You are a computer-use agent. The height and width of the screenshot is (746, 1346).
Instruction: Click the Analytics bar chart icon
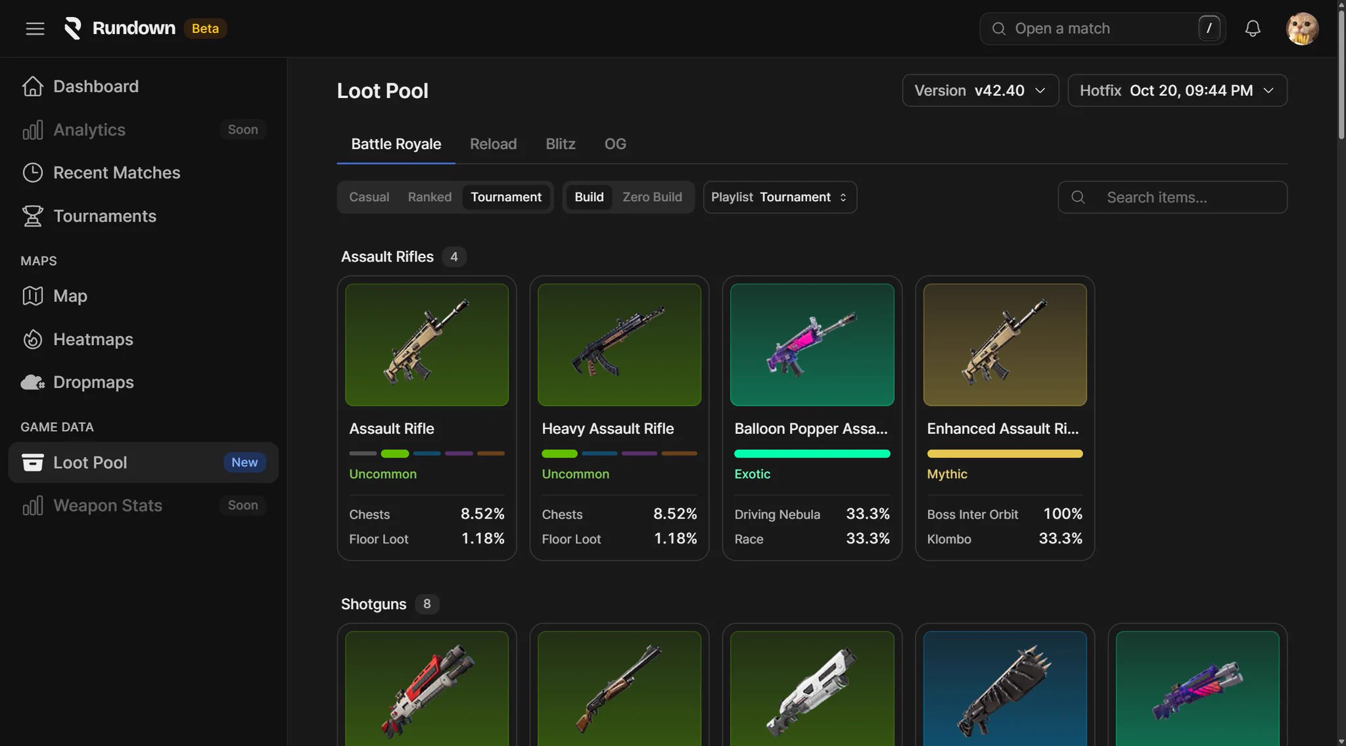[x=32, y=129]
